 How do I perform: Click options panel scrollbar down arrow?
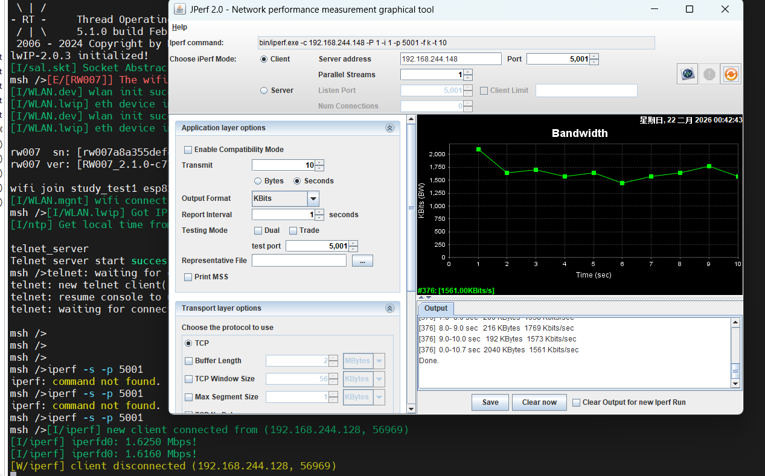(412, 408)
